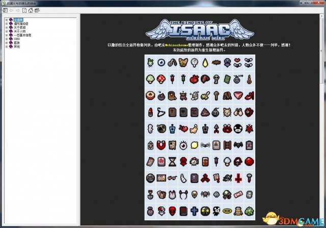326x228 pixels.
Task: Select the Breakfast milk carton item
Action: pyautogui.click(x=194, y=96)
